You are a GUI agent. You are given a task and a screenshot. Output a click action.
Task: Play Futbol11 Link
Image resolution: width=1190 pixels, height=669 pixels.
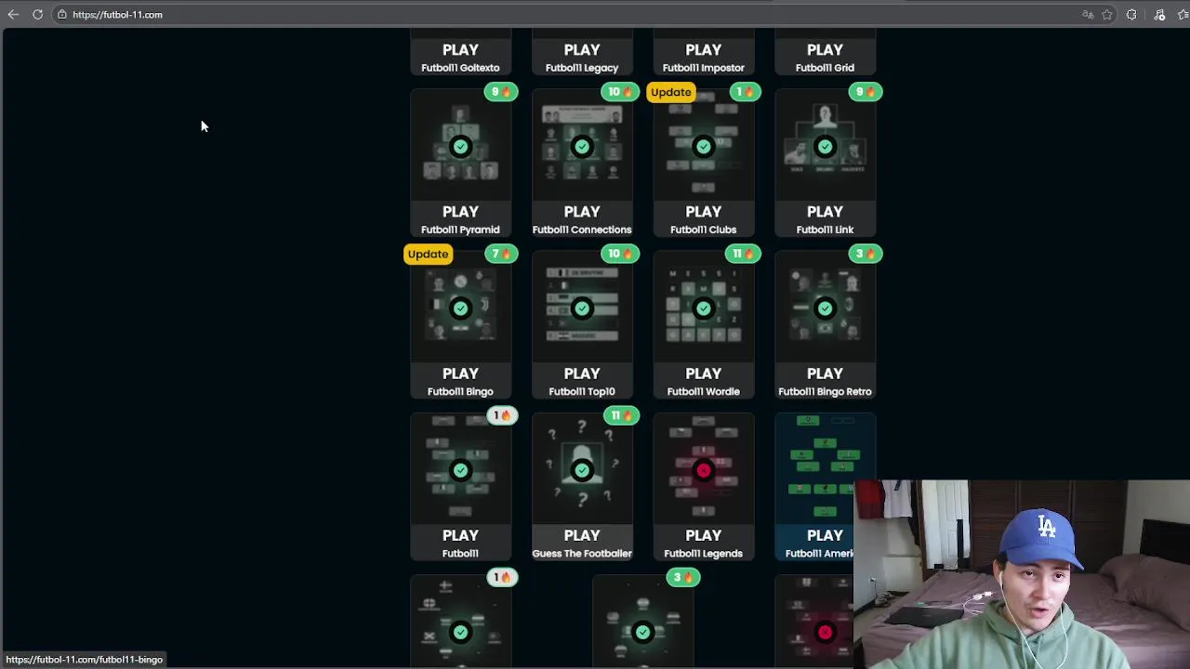coord(825,212)
